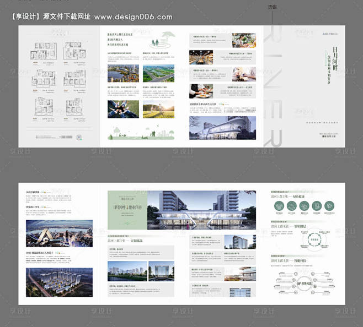363x327 pixels.
Task: Select the bottom-right floor plan drawing
Action: point(74,107)
